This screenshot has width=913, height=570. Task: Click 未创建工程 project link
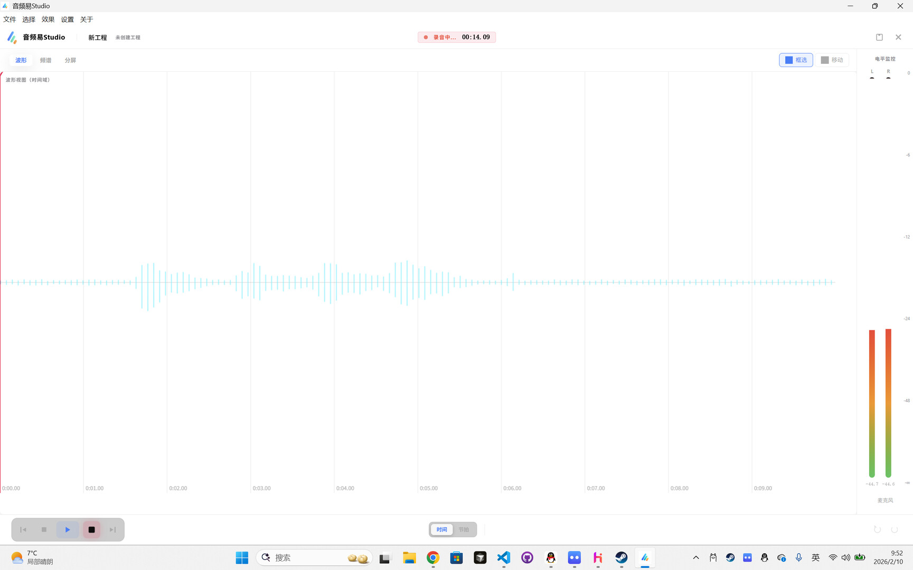click(x=128, y=37)
